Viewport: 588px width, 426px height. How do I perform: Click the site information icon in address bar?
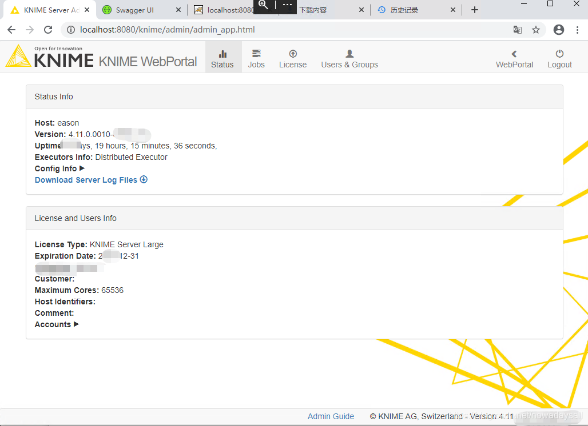[x=71, y=30]
